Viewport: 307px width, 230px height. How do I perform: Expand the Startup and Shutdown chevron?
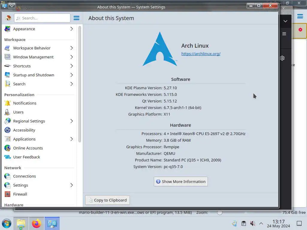72,75
